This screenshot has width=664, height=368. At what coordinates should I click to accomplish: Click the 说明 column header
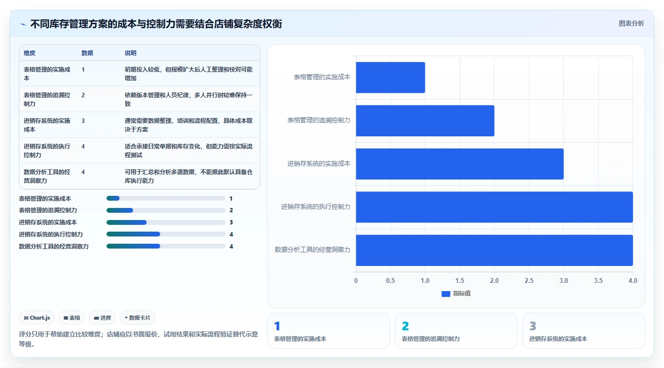click(131, 53)
